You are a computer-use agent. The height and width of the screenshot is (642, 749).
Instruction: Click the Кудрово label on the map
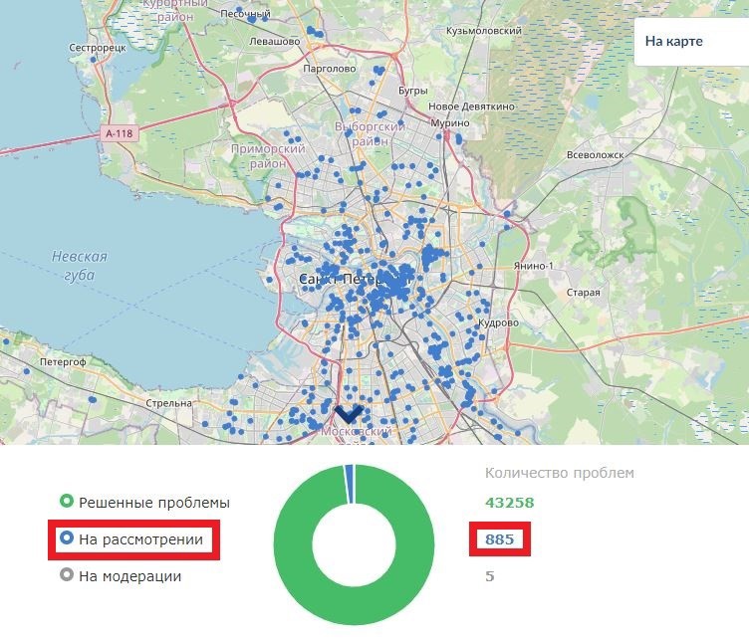pos(499,323)
